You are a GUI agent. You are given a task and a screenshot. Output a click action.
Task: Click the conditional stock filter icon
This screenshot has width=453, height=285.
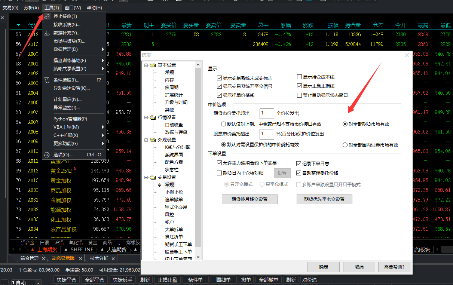point(47,80)
